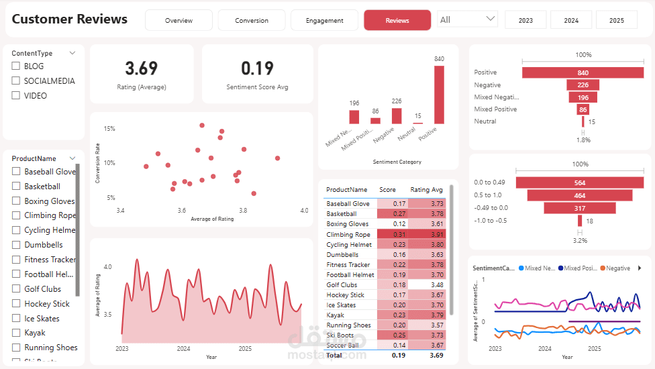
Task: Collapse the ContentType slicer chevron
Action: 72,53
